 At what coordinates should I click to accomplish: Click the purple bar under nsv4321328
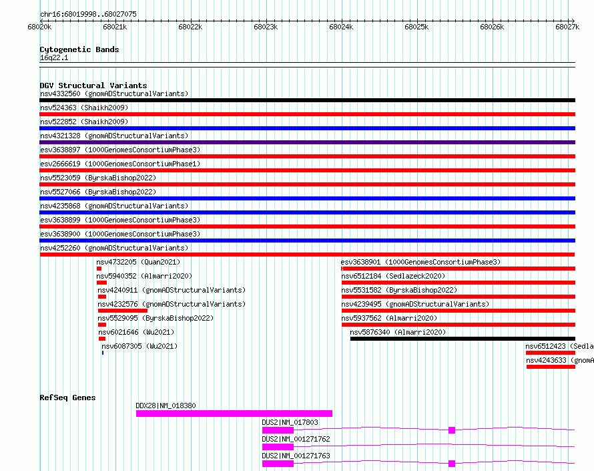point(307,142)
